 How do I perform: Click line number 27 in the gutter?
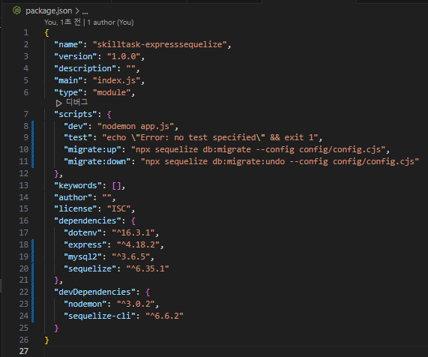24,351
